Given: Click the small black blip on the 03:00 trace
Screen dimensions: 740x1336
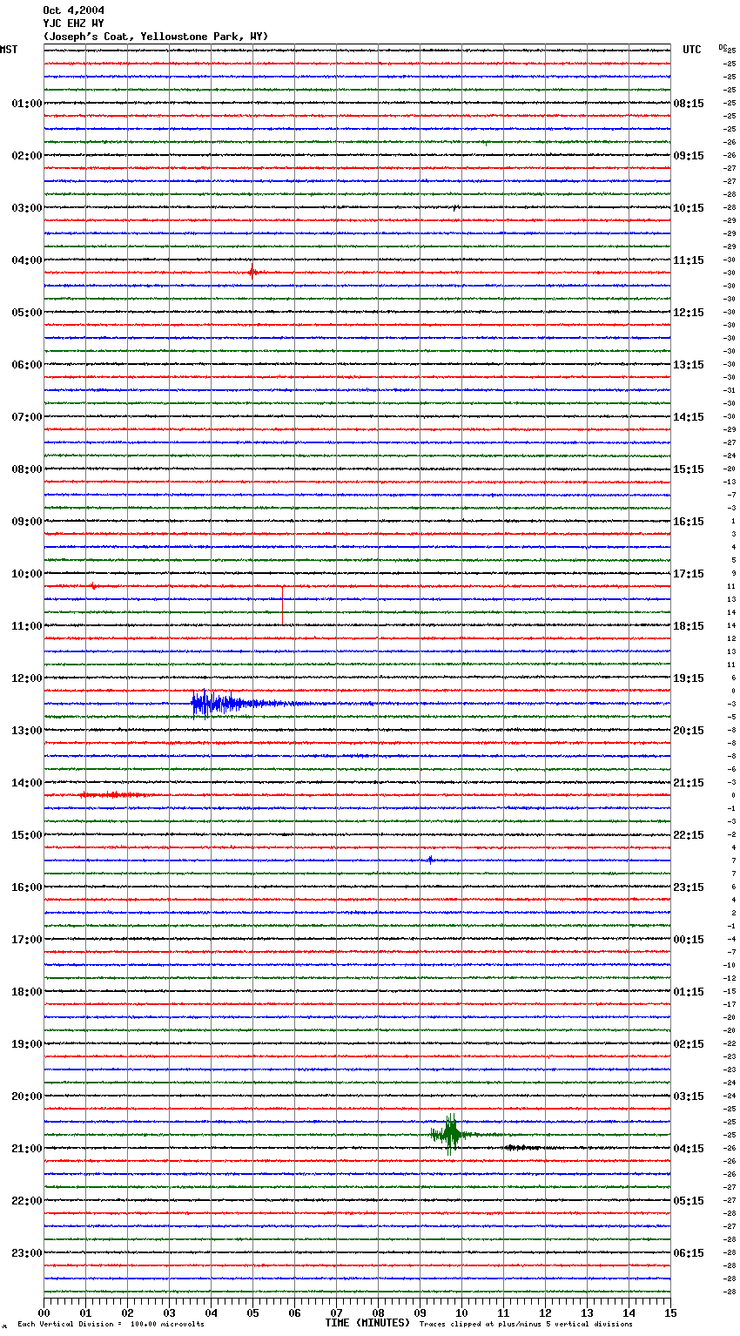Looking at the screenshot, I should tap(455, 207).
